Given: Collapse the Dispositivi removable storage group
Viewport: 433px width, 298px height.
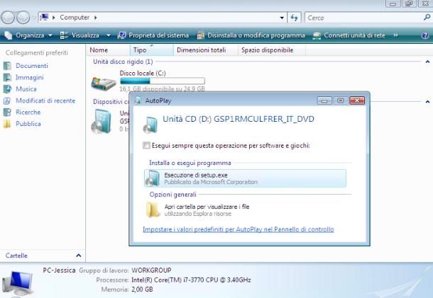Looking at the screenshot, I should pos(427,102).
